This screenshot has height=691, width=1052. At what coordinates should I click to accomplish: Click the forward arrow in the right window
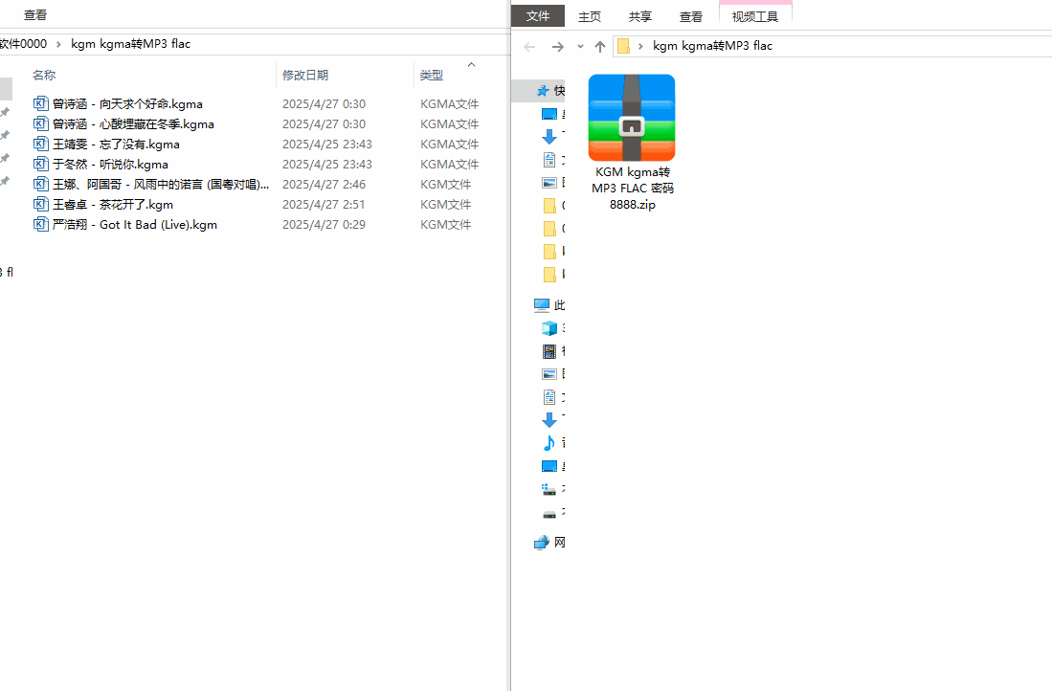[x=557, y=46]
